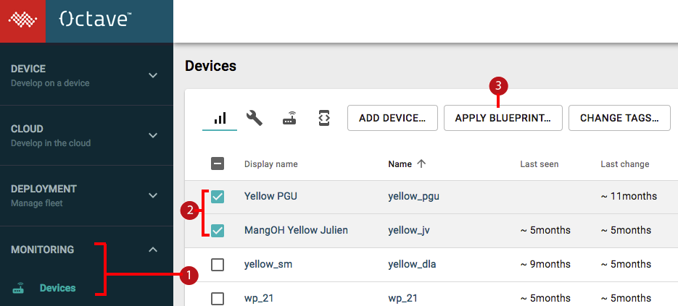Screen dimensions: 678x306
Task: Toggle the select-all header checkbox
Action: (x=218, y=163)
